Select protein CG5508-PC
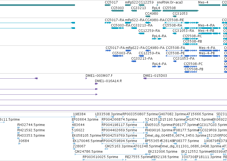The height and width of the screenshot is (161, 227). pyautogui.click(x=193, y=64)
